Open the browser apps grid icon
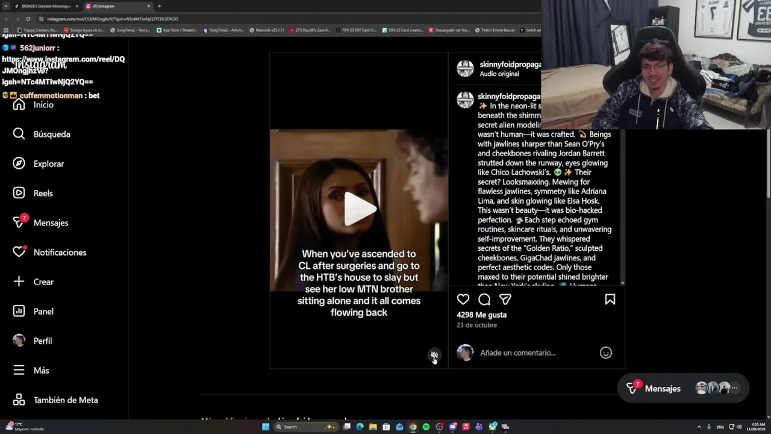This screenshot has height=434, width=771. click(6, 30)
